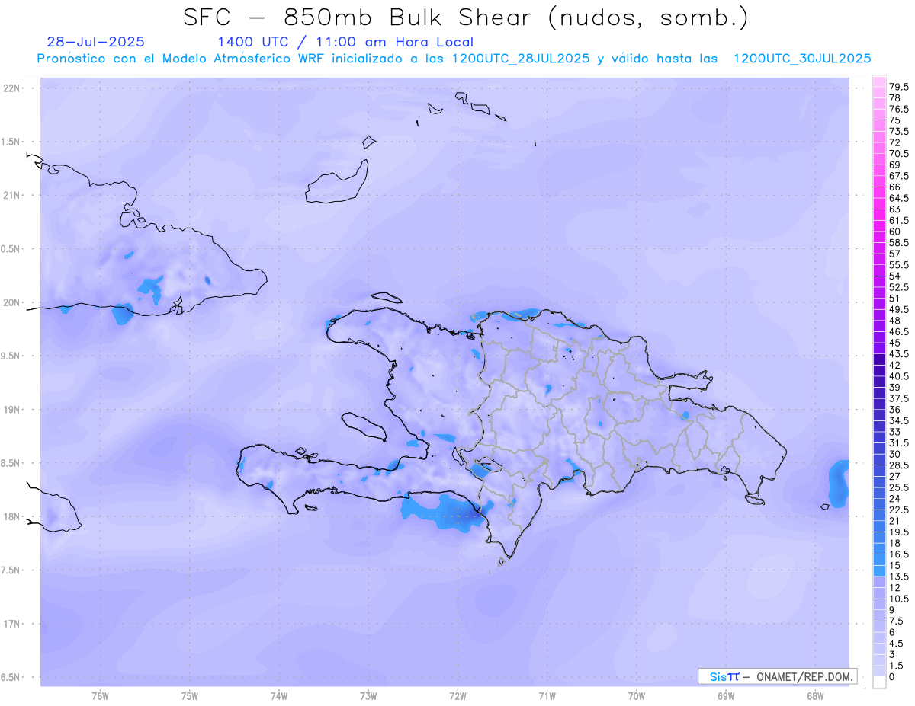The width and height of the screenshot is (915, 706).
Task: Click the "17N" latitude label
Action: pos(11,624)
